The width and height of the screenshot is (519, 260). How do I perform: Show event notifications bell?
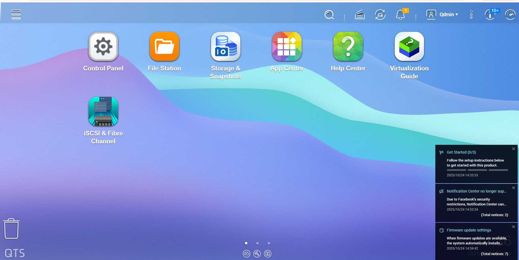click(400, 15)
